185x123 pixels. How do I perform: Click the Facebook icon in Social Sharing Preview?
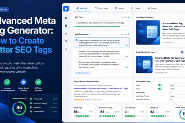[x=182, y=52]
